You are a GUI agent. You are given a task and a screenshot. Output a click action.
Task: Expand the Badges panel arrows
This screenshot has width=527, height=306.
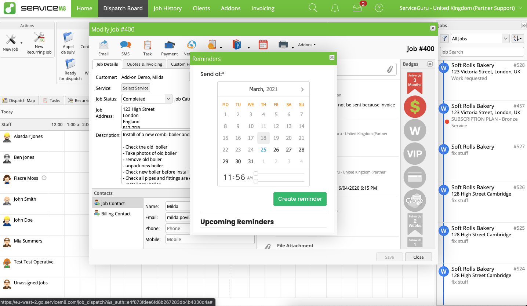(430, 64)
